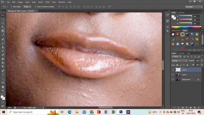Open the Image menu
This screenshot has width=204, height=115.
click(x=20, y=2)
